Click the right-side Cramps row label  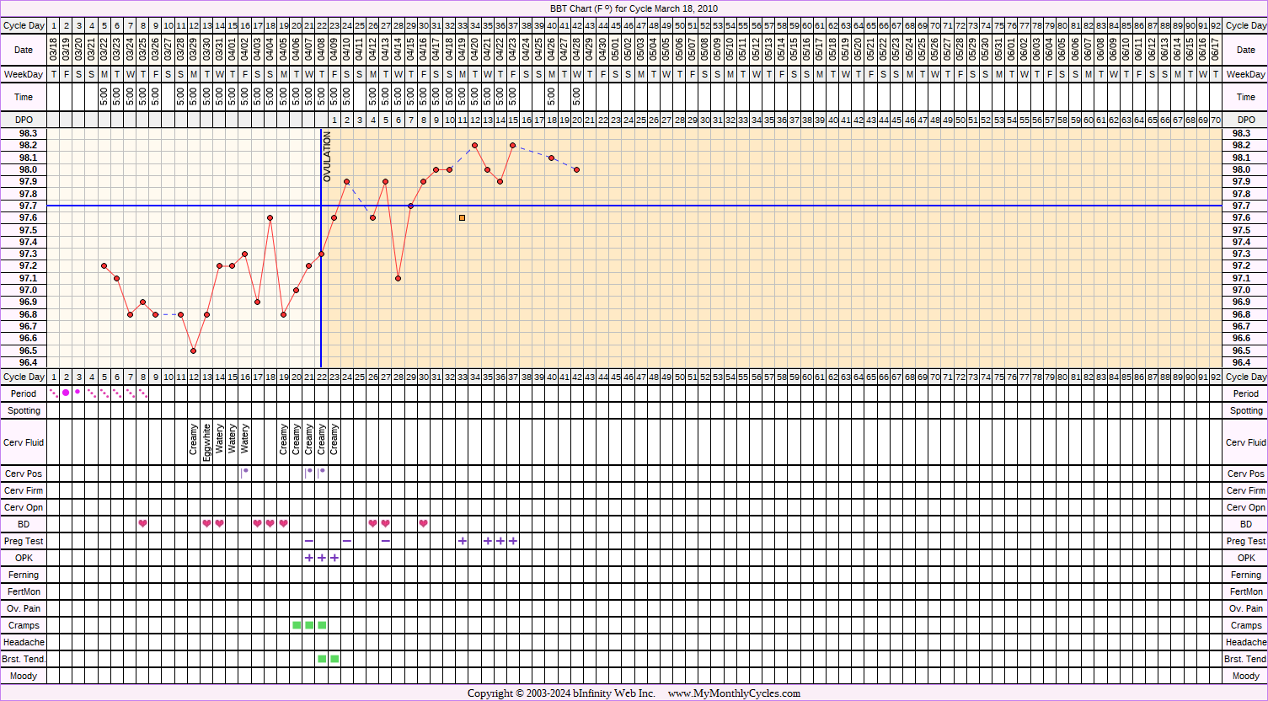click(1246, 625)
